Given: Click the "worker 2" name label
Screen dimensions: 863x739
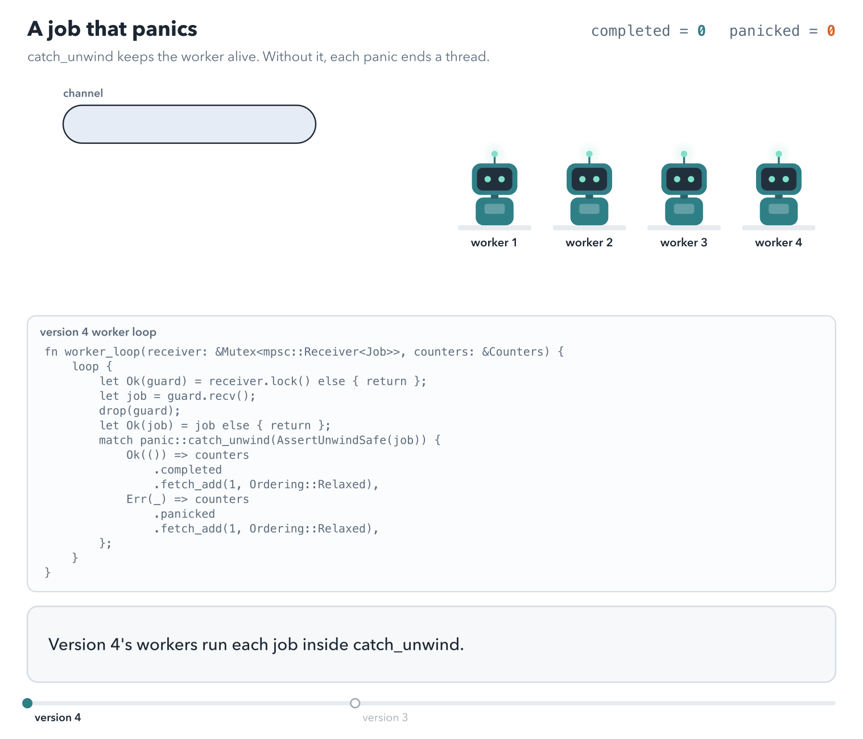Looking at the screenshot, I should pyautogui.click(x=589, y=243).
